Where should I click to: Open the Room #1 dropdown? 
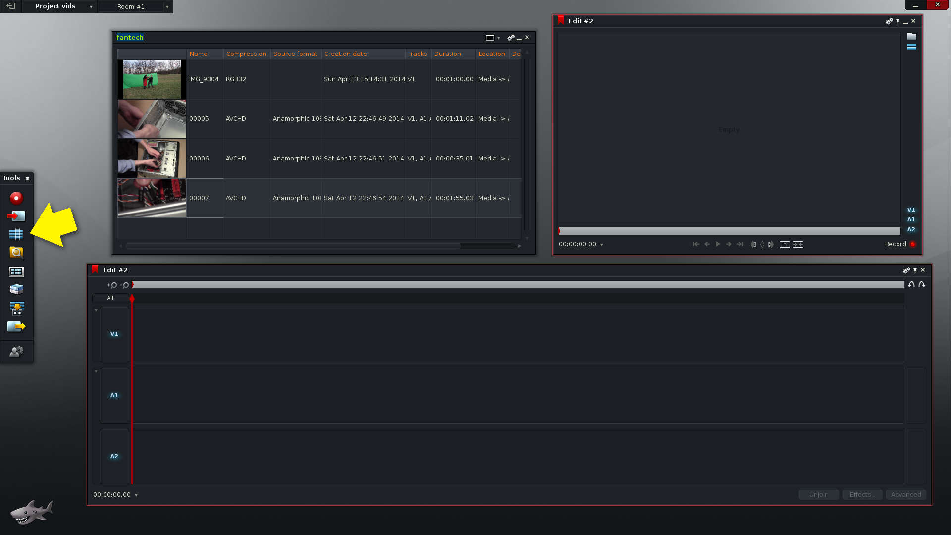coord(167,7)
